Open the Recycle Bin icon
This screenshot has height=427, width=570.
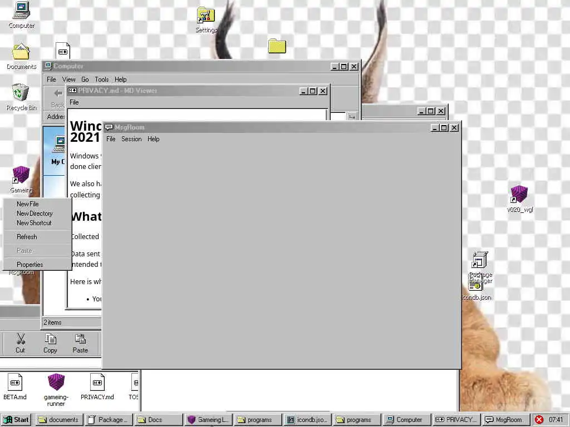[21, 97]
